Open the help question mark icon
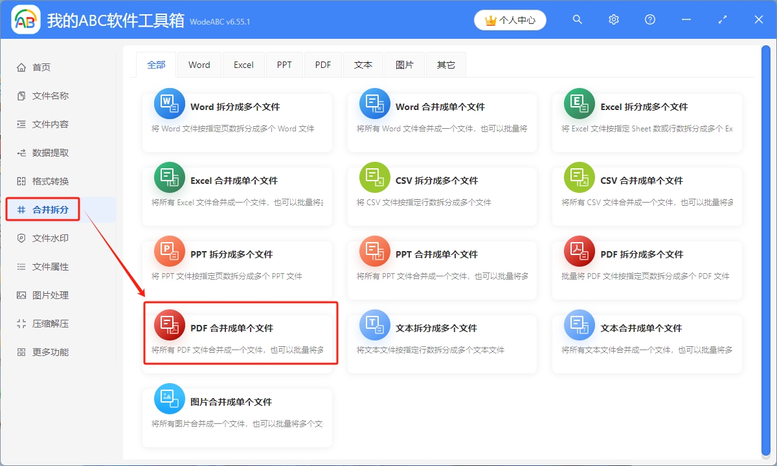 (x=649, y=19)
